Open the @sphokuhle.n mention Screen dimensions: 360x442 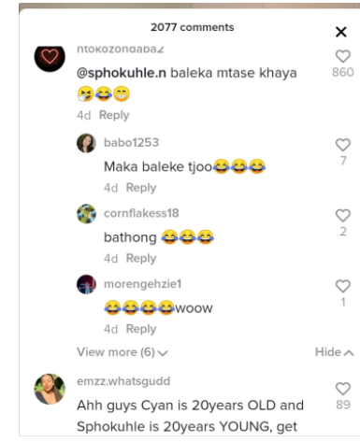click(122, 73)
